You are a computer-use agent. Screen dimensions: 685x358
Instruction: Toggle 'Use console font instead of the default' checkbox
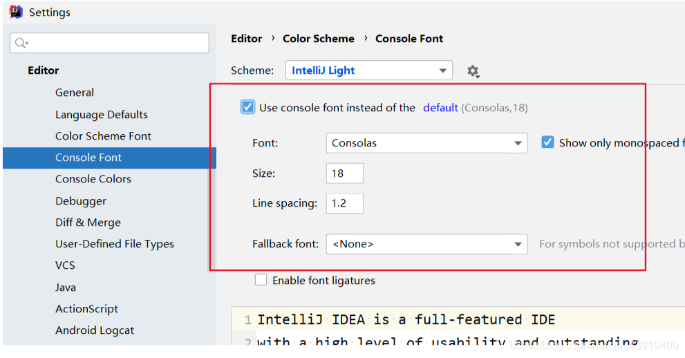click(x=247, y=107)
